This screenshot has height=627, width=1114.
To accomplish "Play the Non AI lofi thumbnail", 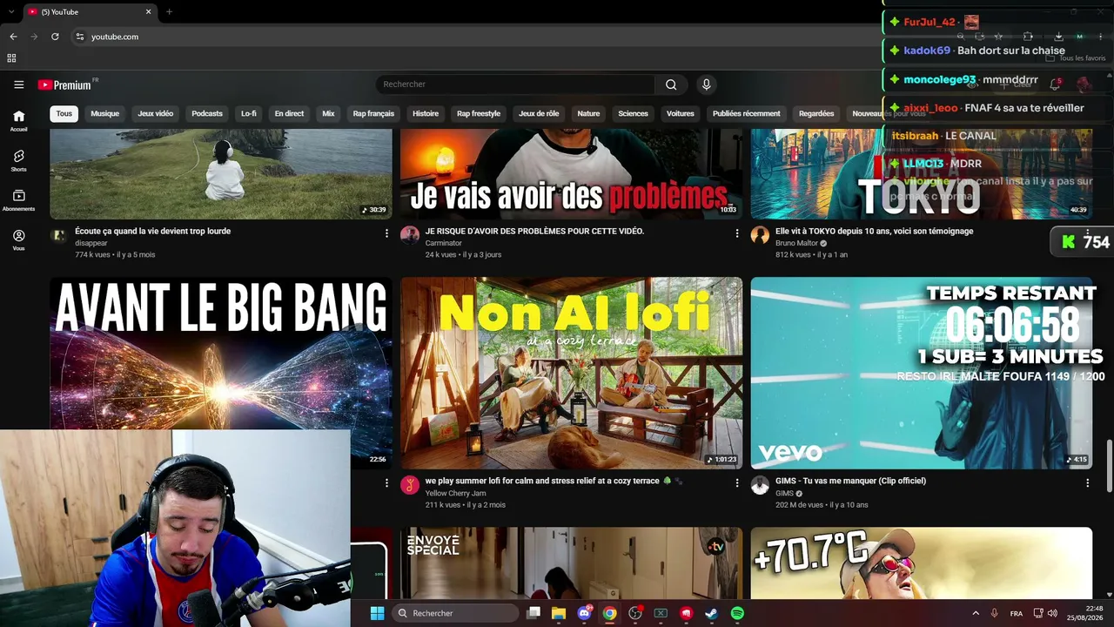I will tap(571, 373).
